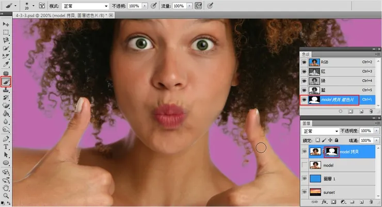Open the brush Opacity slider arrow
This screenshot has width=382, height=207.
[x=145, y=6]
